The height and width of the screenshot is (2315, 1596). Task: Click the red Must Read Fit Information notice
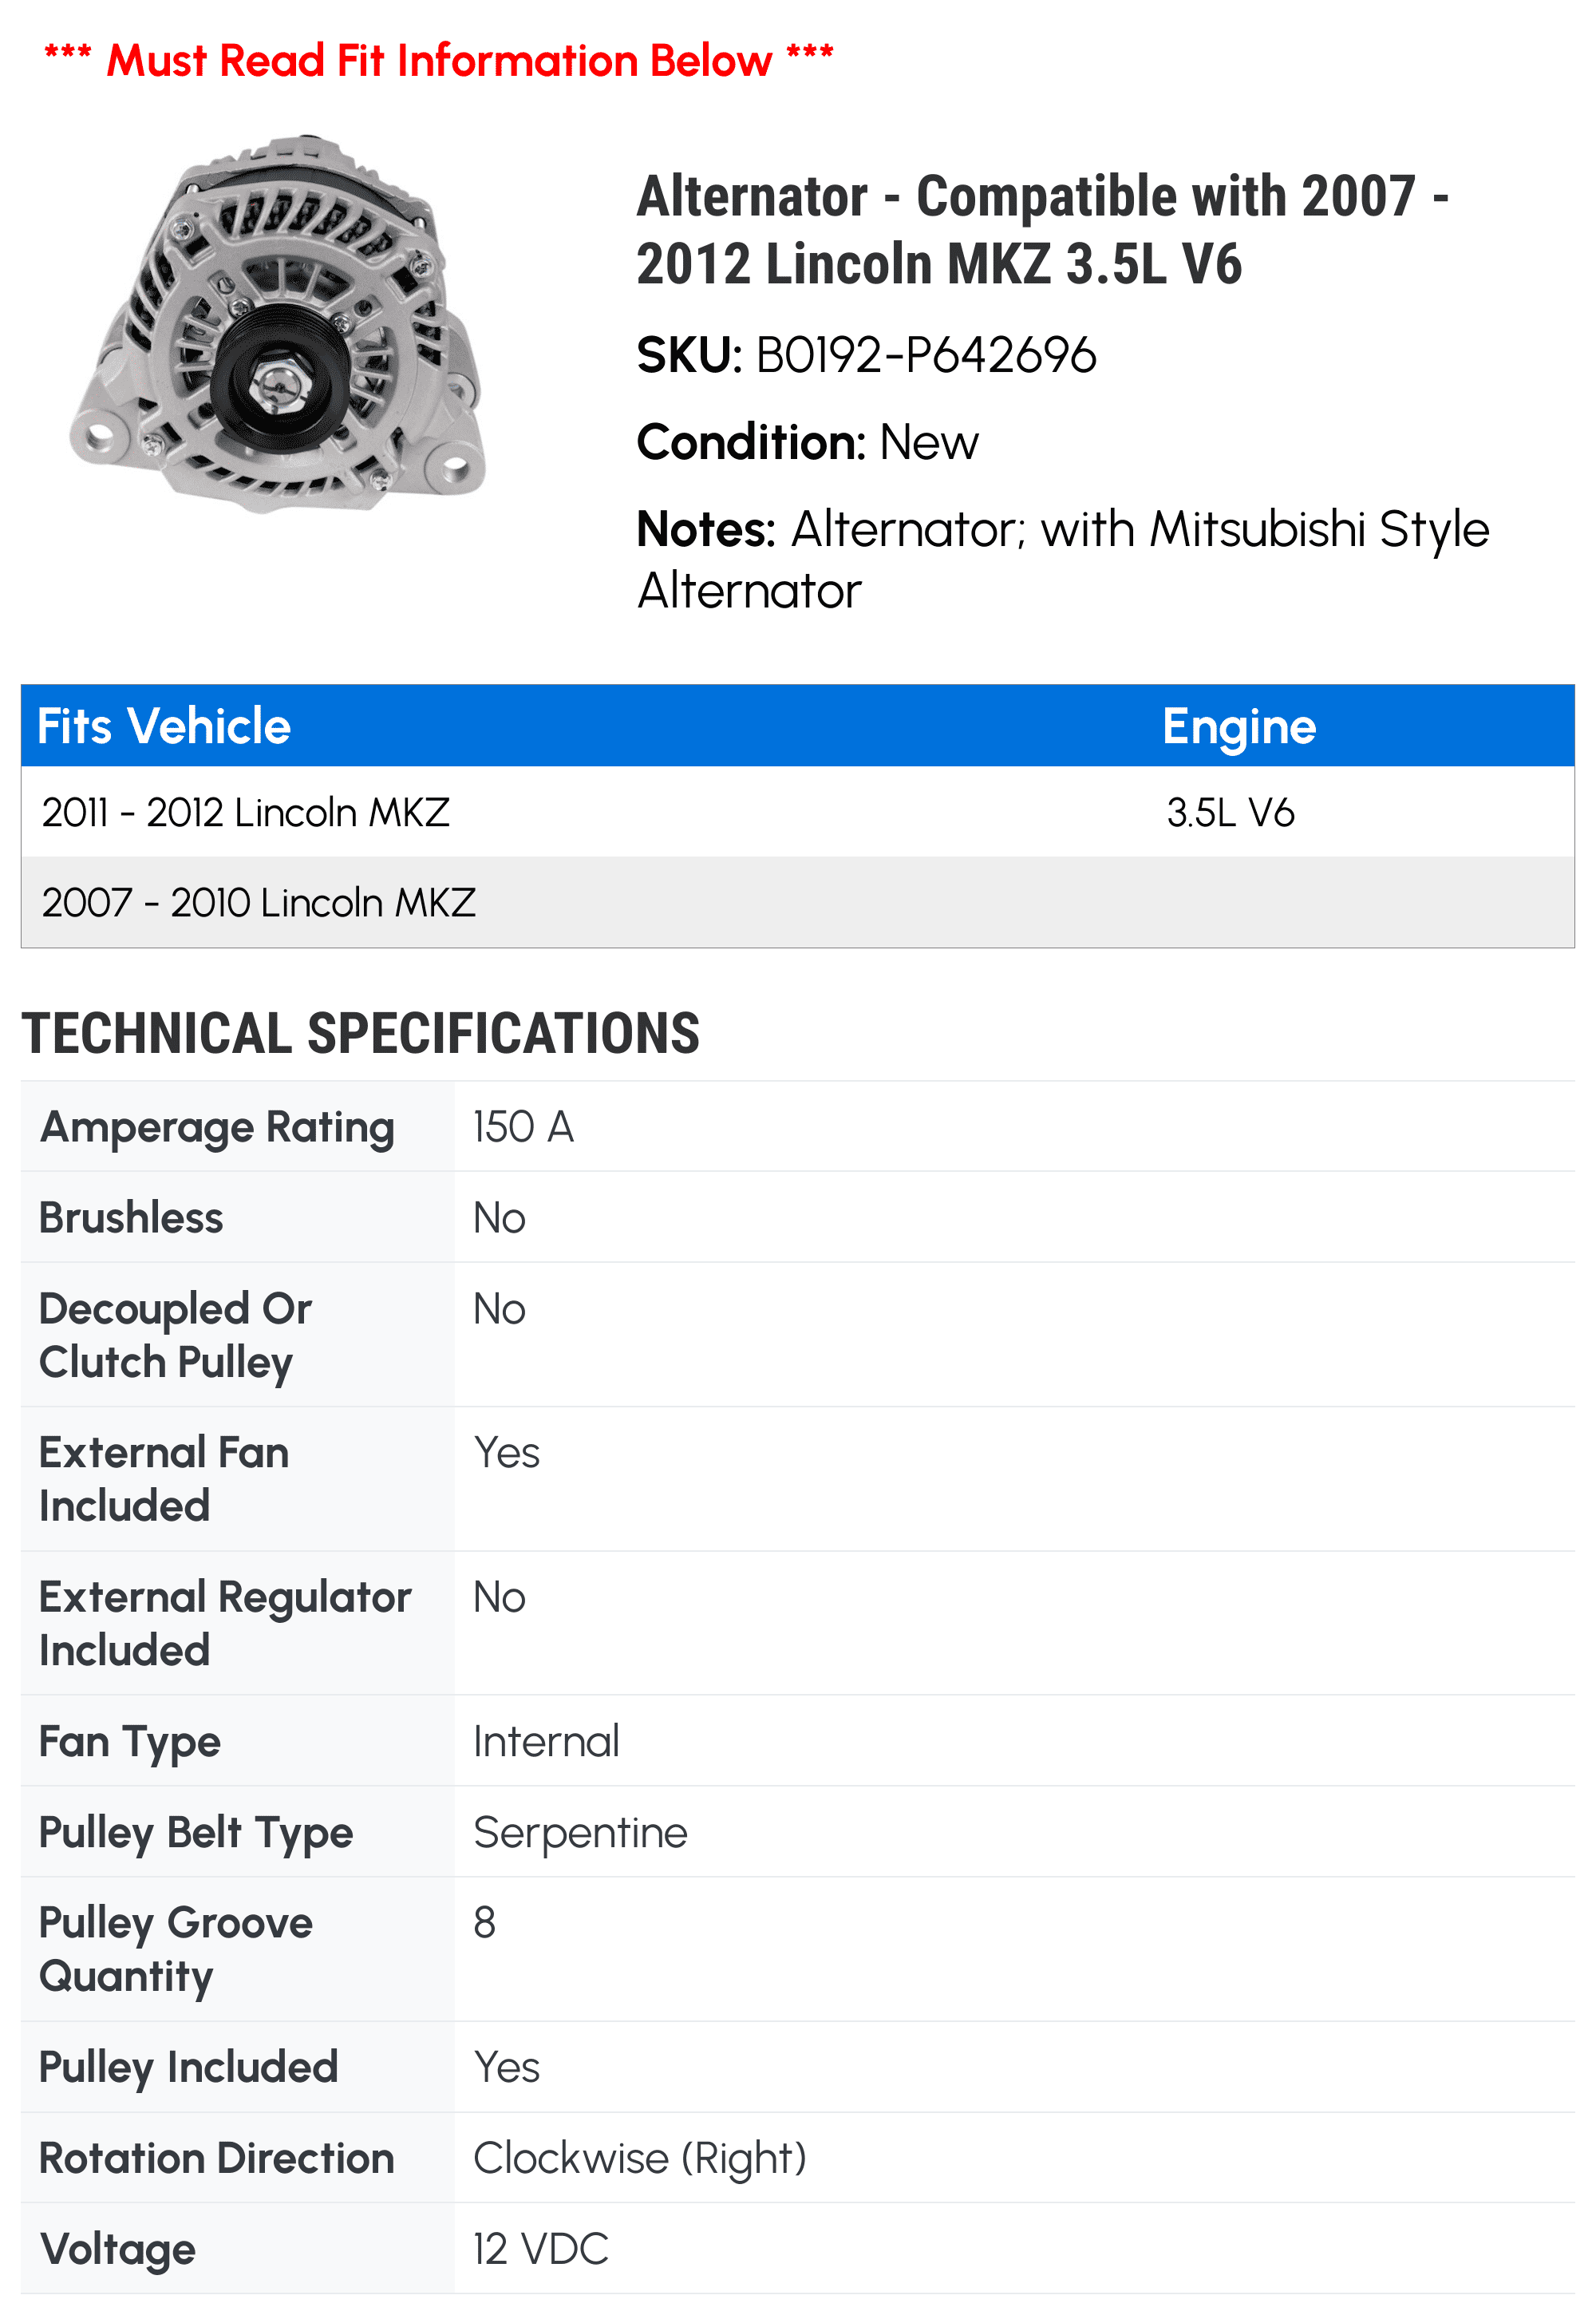pyautogui.click(x=438, y=60)
